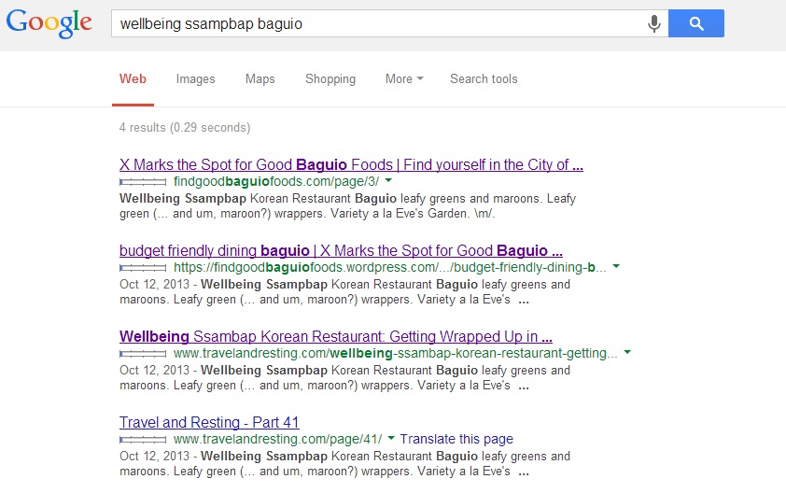Click the bar icon beside travelandresting.com/wellbeing-ssambap URL
Screen dimensions: 786x493
click(143, 354)
